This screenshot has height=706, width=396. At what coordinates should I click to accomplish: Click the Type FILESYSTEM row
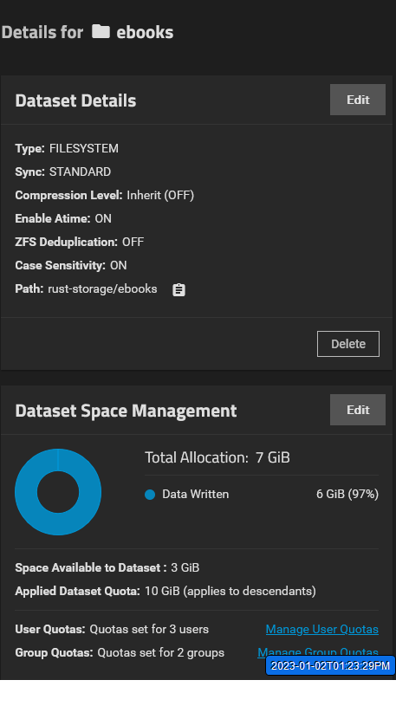click(x=67, y=148)
